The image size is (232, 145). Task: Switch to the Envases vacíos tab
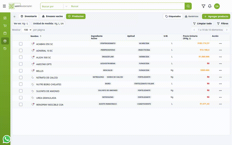tap(52, 16)
